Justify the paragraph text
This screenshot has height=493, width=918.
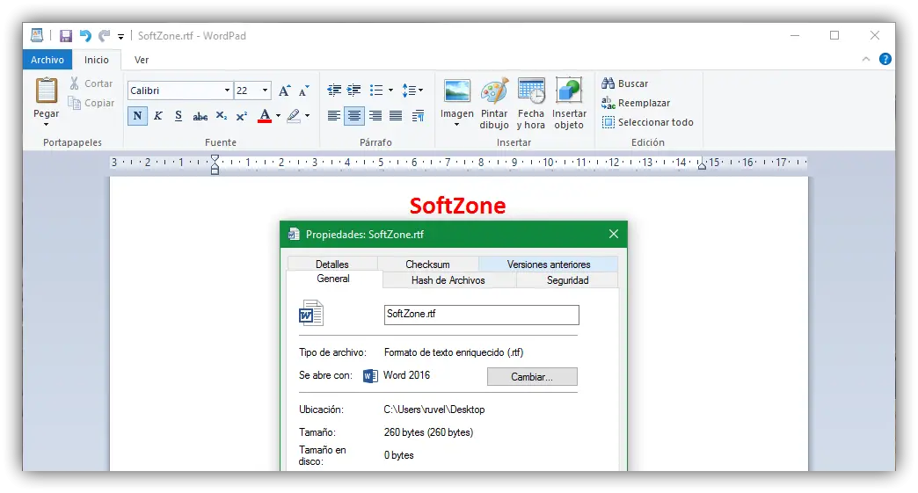click(x=396, y=116)
